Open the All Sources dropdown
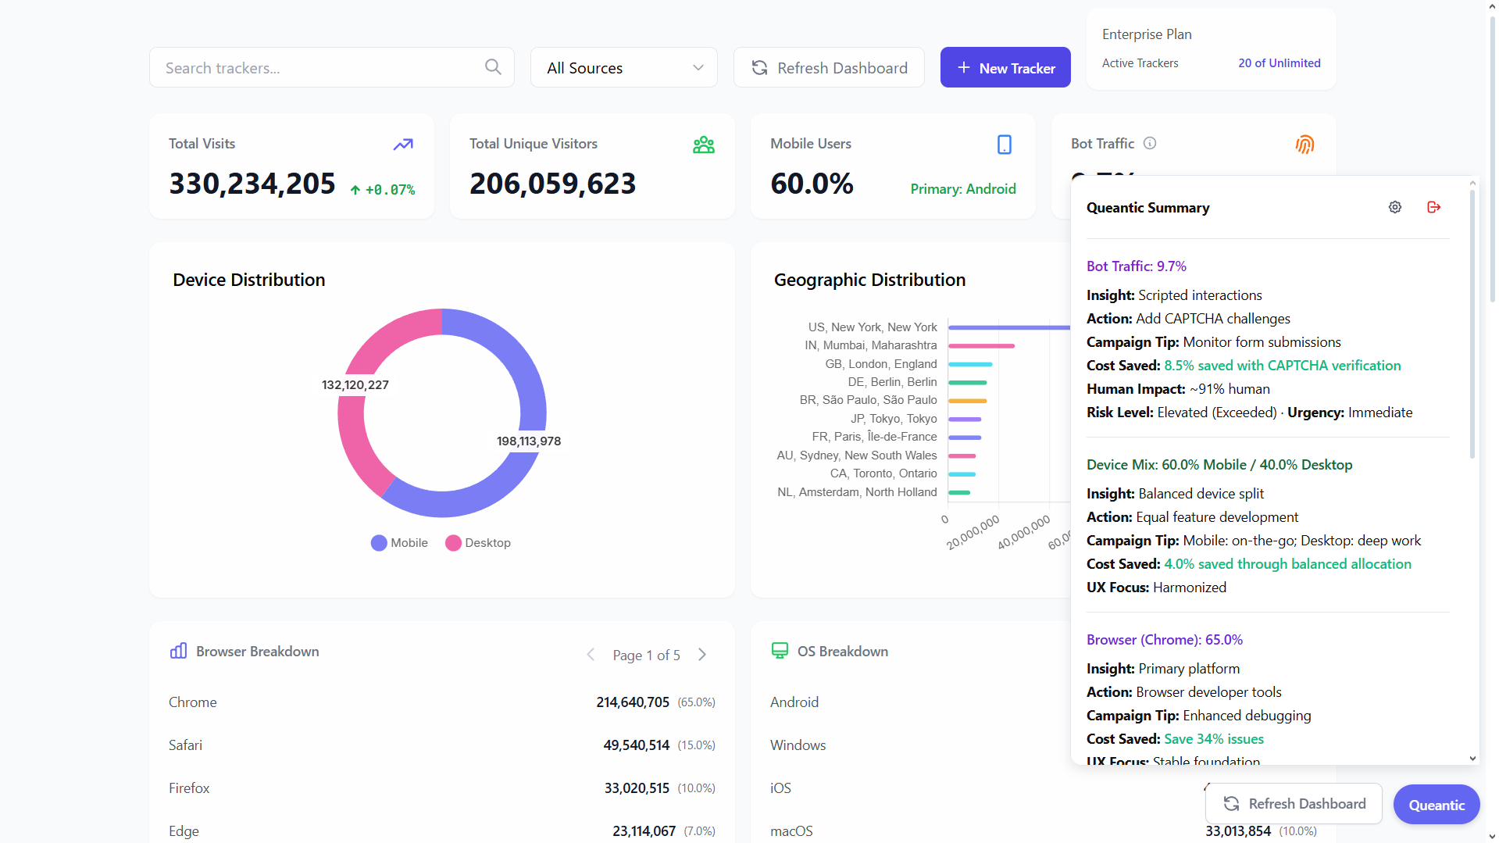 [624, 67]
